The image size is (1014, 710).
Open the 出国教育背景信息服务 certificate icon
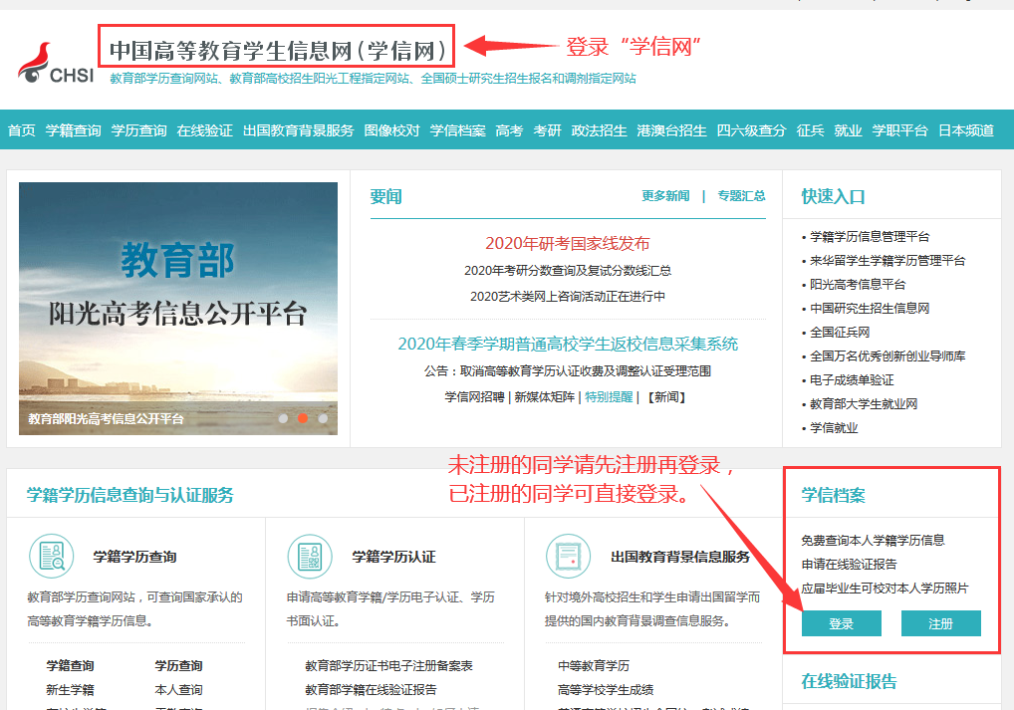(569, 556)
